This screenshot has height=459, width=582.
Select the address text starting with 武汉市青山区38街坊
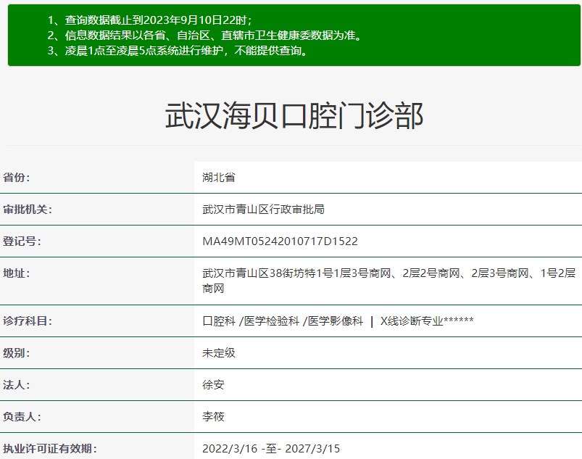click(388, 273)
